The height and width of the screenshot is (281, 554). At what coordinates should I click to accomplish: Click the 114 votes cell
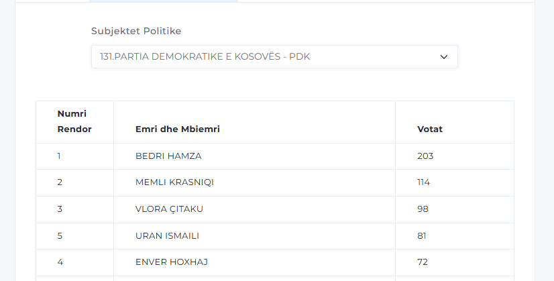point(423,182)
